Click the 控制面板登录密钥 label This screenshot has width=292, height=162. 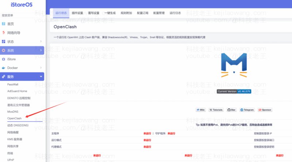click(x=264, y=147)
